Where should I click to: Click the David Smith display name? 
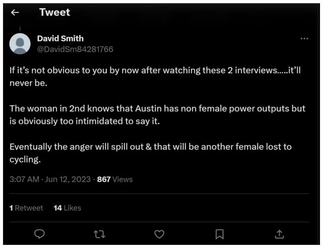point(61,39)
